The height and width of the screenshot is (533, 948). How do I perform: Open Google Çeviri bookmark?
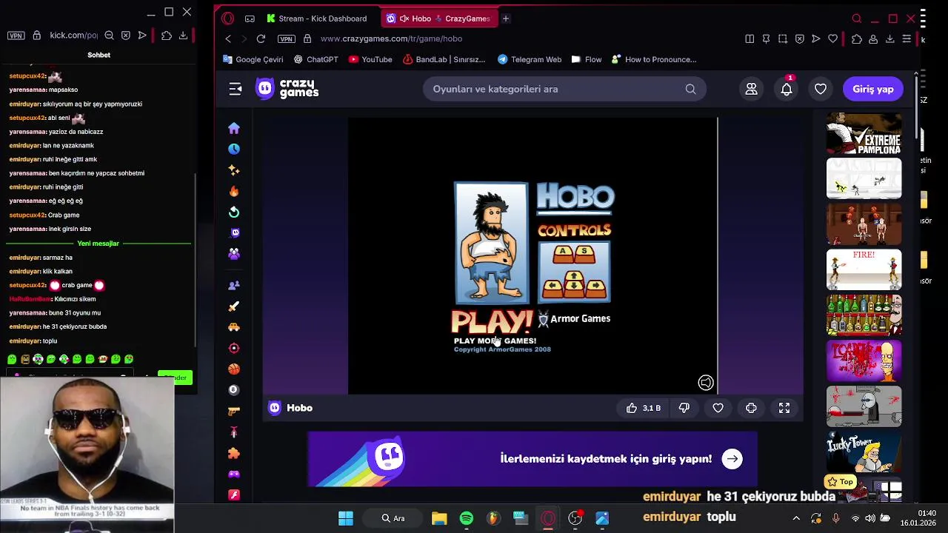[x=253, y=59]
